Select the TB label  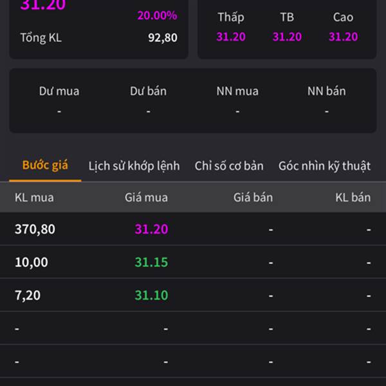pos(287,17)
